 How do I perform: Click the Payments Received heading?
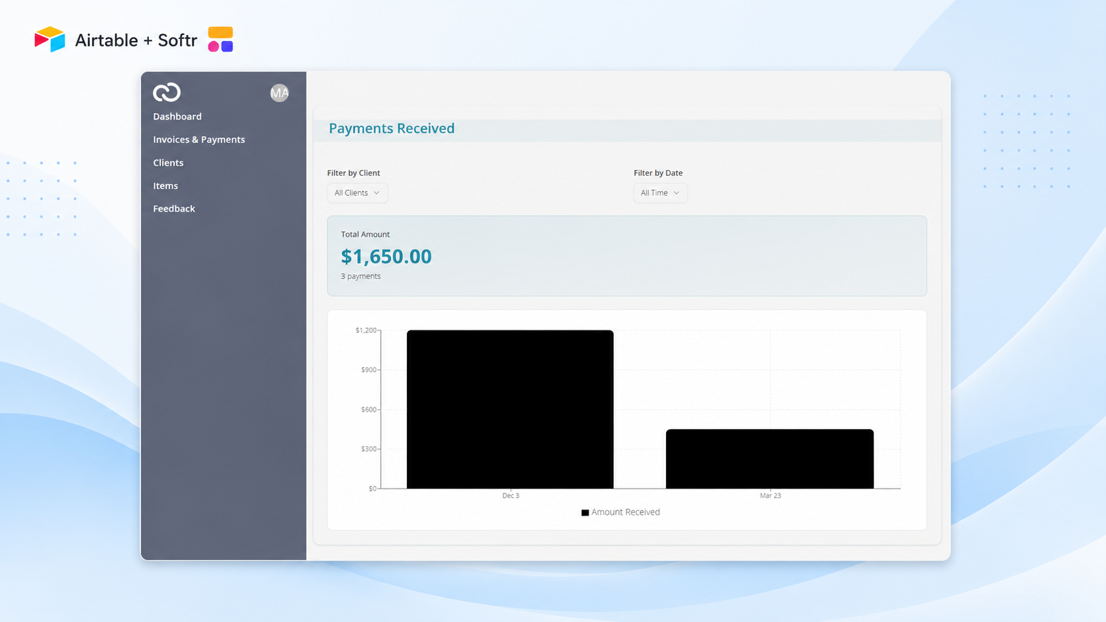tap(392, 128)
